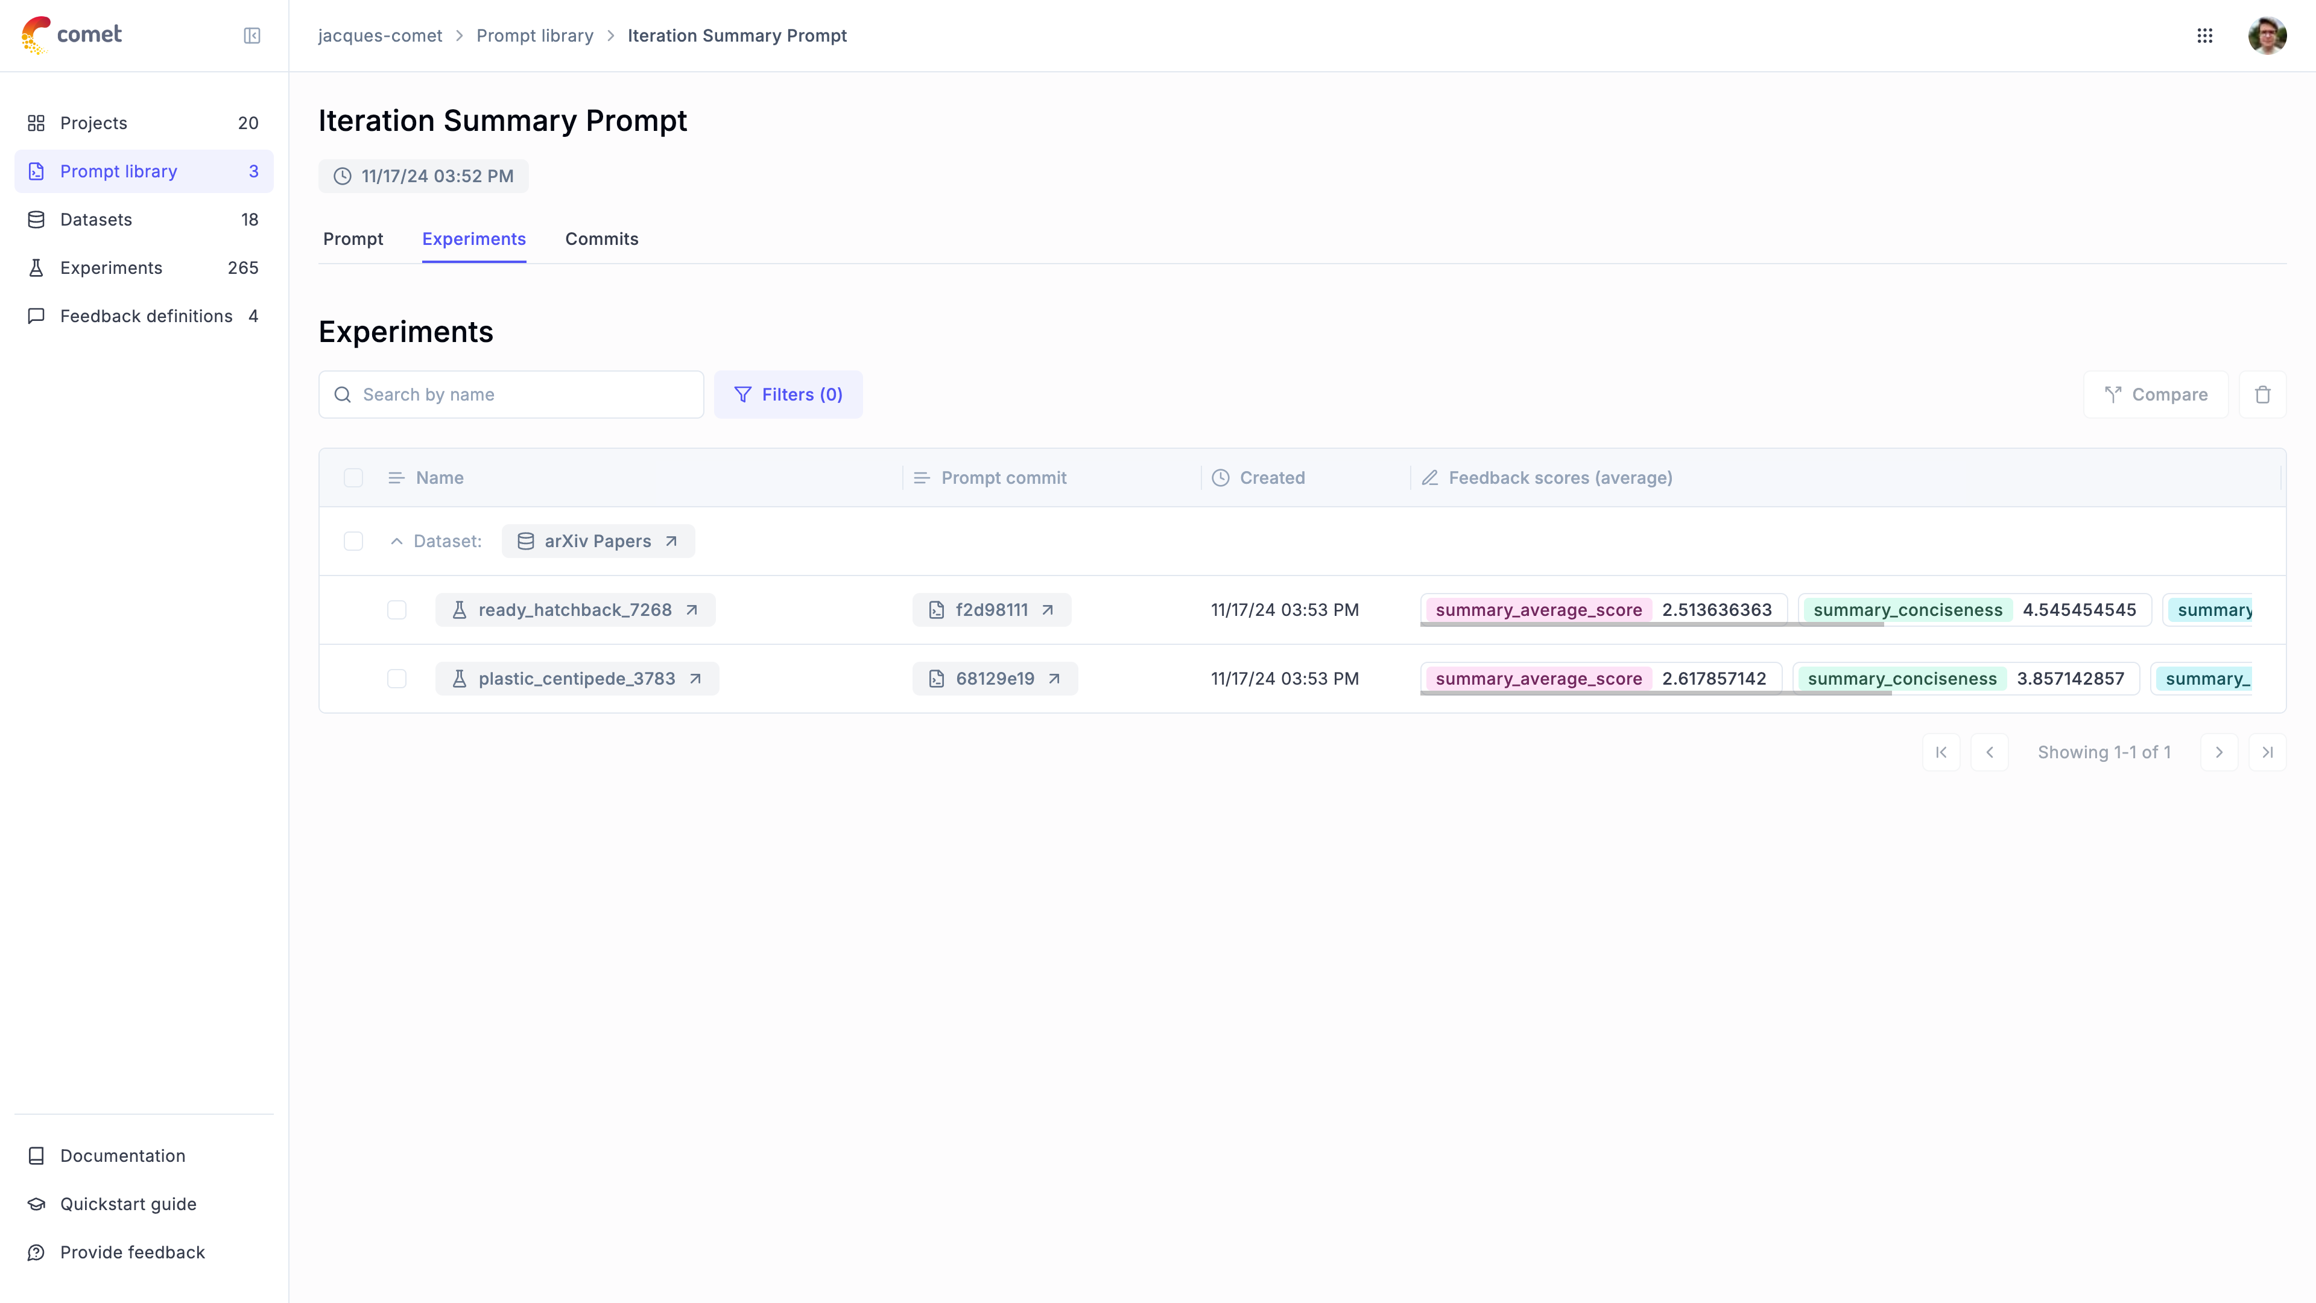Switch to the Commits tab
2316x1303 pixels.
(601, 239)
